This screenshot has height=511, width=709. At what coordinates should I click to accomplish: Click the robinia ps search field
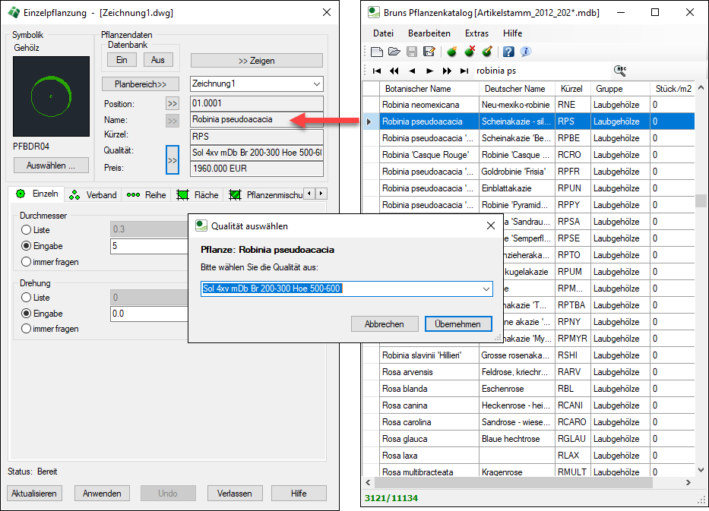[x=540, y=71]
